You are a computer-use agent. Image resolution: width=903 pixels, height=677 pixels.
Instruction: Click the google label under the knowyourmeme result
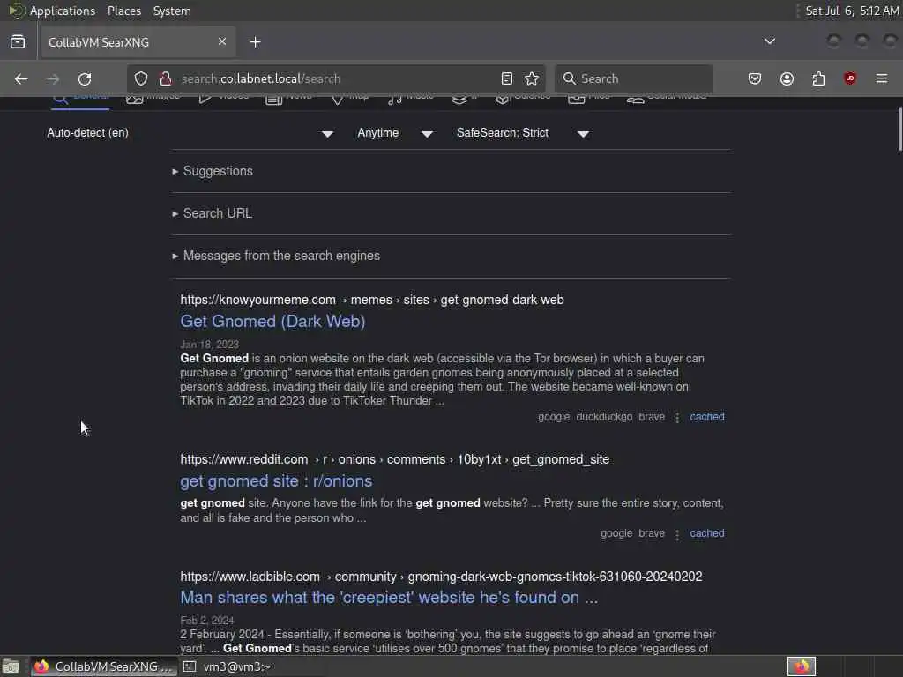coord(554,417)
